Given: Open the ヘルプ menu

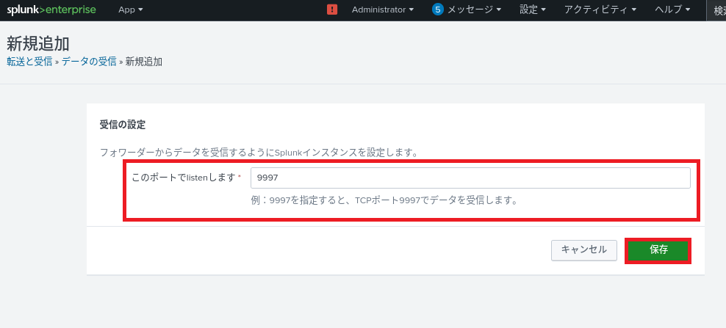Looking at the screenshot, I should (672, 10).
